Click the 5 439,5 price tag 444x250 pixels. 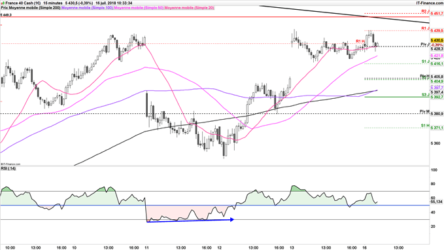437,31
